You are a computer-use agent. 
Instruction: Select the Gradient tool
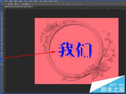point(2,36)
